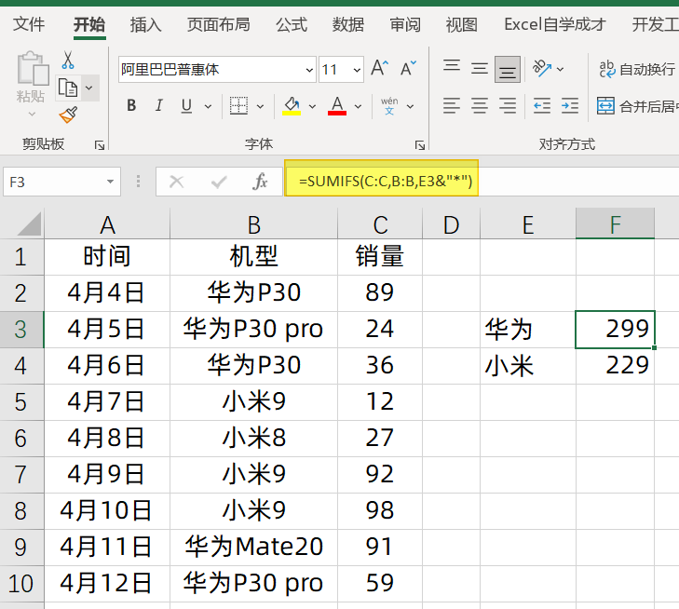Viewport: 679px width, 609px height.
Task: Align text left
Action: click(x=452, y=105)
